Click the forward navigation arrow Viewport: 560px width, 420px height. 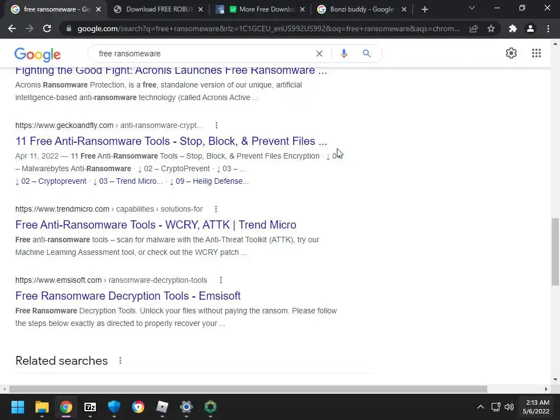[x=30, y=28]
